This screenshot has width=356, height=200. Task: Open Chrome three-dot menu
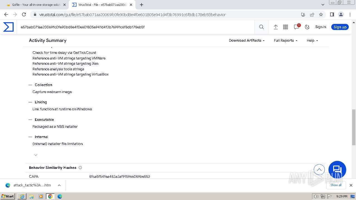pyautogui.click(x=350, y=14)
